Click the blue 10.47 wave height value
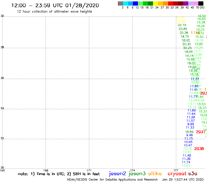The height and width of the screenshot is (182, 207). point(188,145)
